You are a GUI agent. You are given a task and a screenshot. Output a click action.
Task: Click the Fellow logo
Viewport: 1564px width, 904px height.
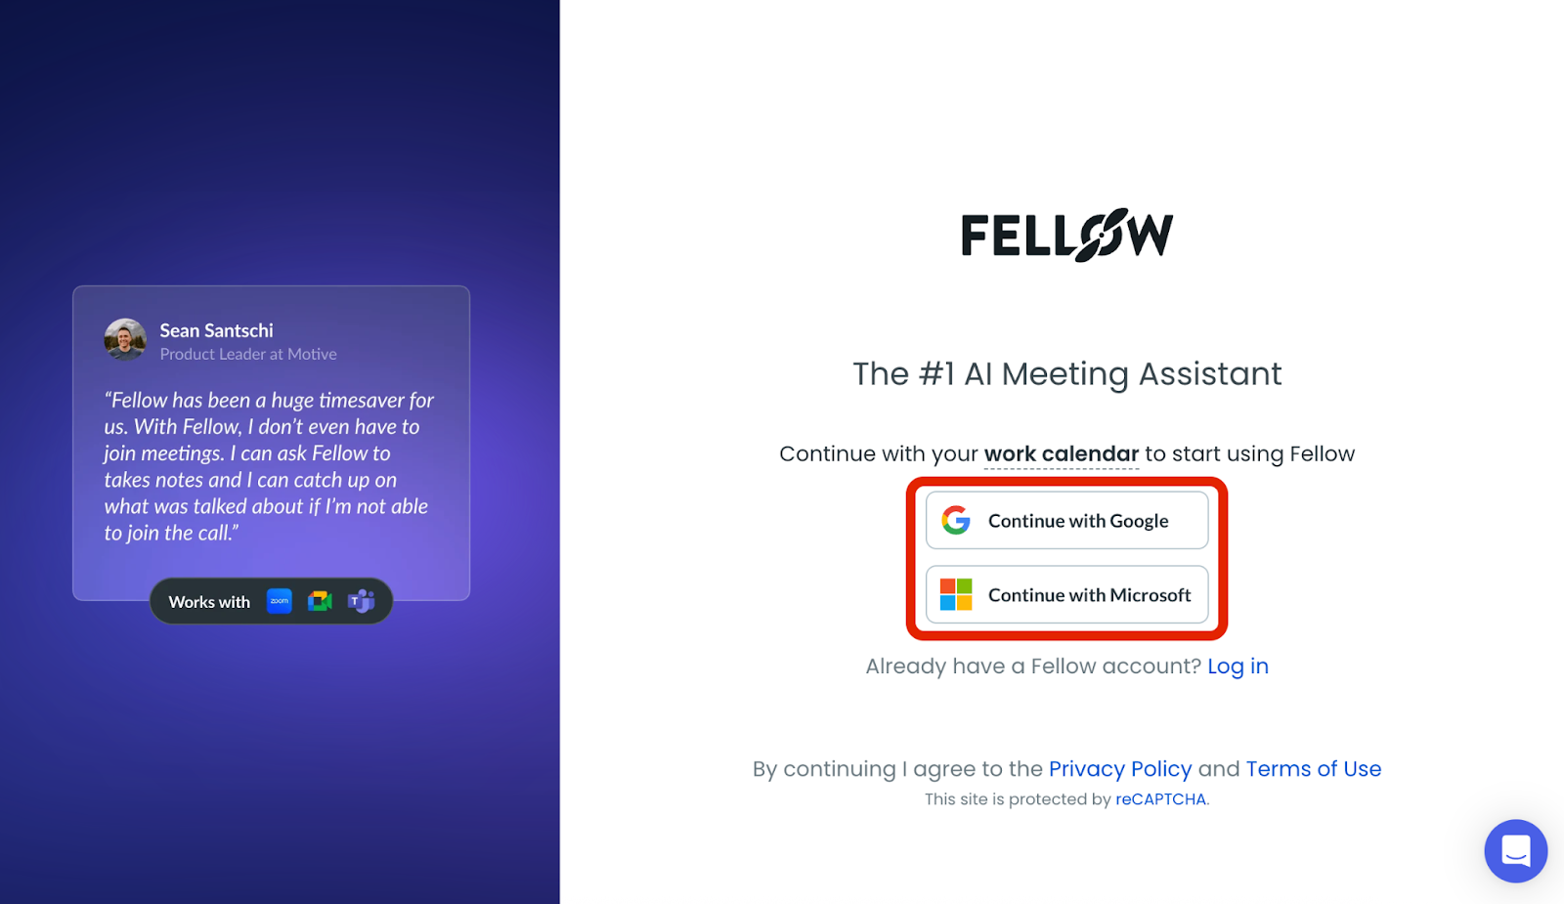click(x=1065, y=235)
